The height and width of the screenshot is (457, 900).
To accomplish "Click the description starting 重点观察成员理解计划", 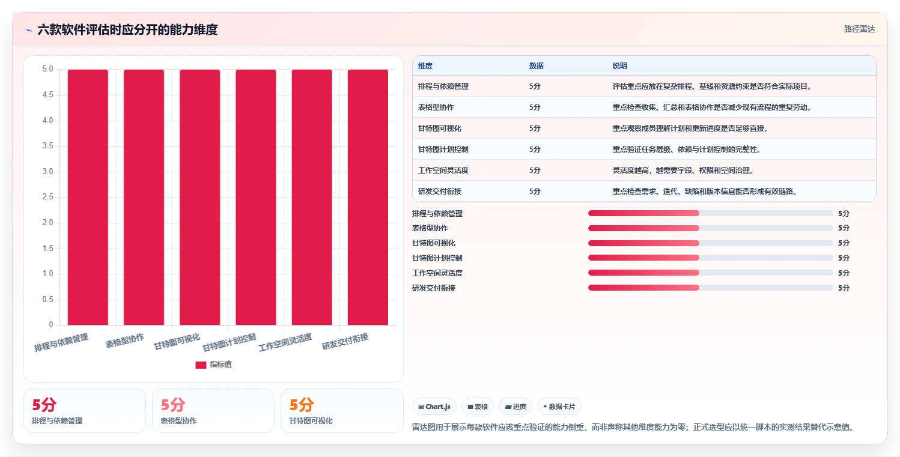I will point(690,128).
